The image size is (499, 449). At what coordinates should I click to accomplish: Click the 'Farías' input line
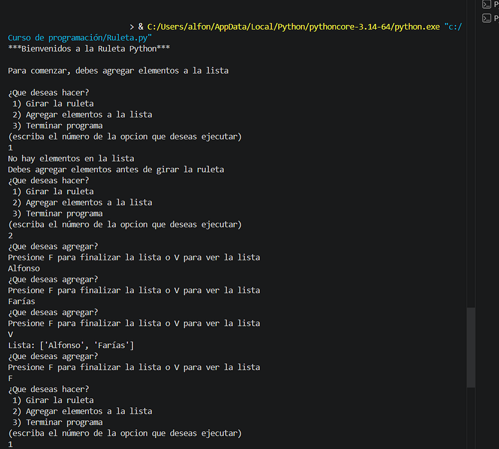pyautogui.click(x=22, y=301)
